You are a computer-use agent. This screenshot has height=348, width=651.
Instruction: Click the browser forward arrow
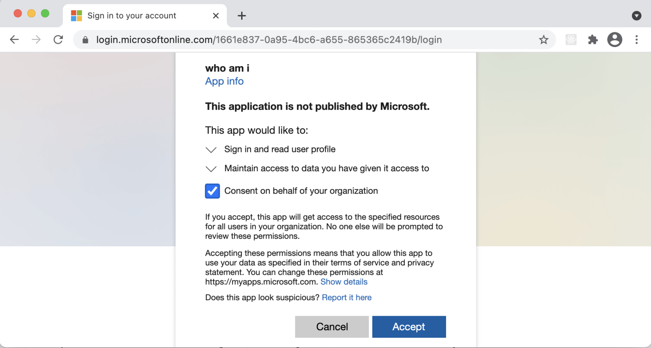tap(36, 40)
